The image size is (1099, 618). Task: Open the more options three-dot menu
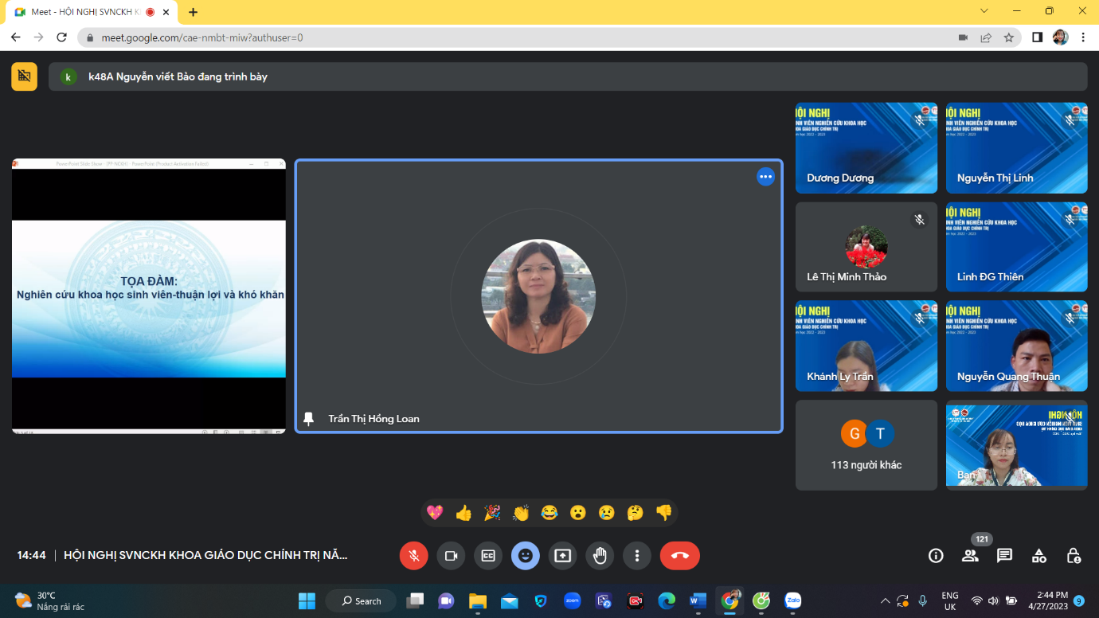point(637,556)
